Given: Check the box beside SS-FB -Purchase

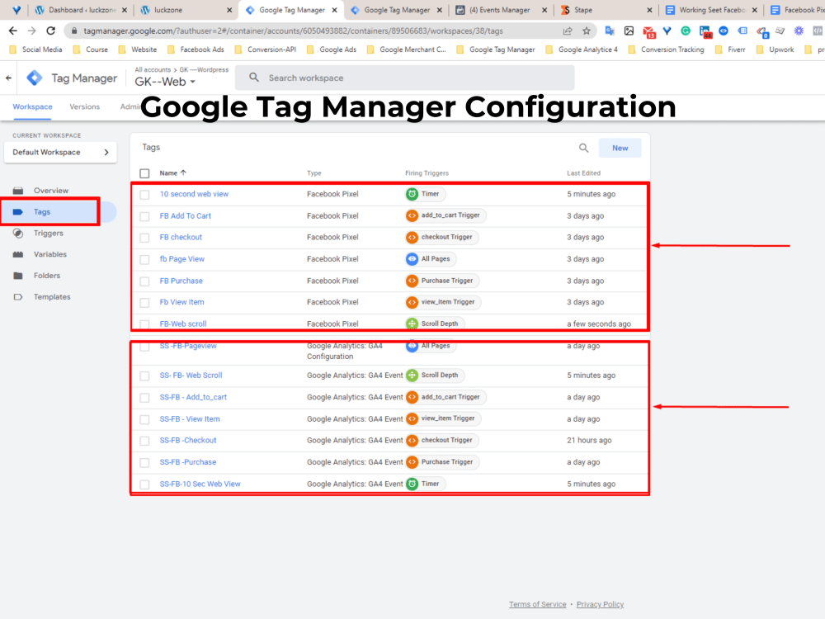Looking at the screenshot, I should (x=144, y=461).
